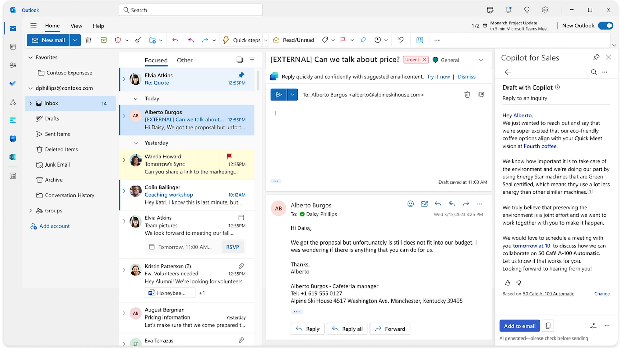The image size is (620, 348).
Task: Add emoji reaction to Alberto's message
Action: pos(411,204)
